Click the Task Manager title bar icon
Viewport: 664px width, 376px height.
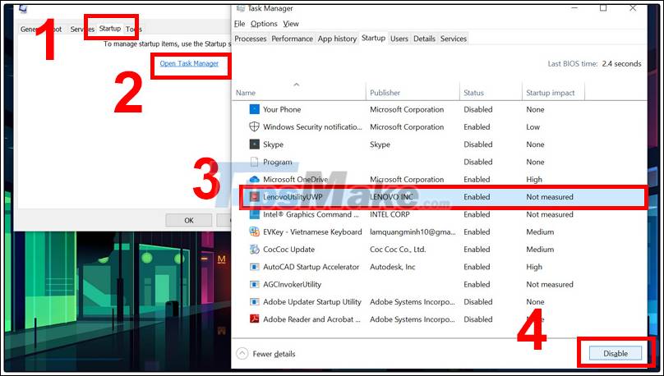pyautogui.click(x=241, y=8)
